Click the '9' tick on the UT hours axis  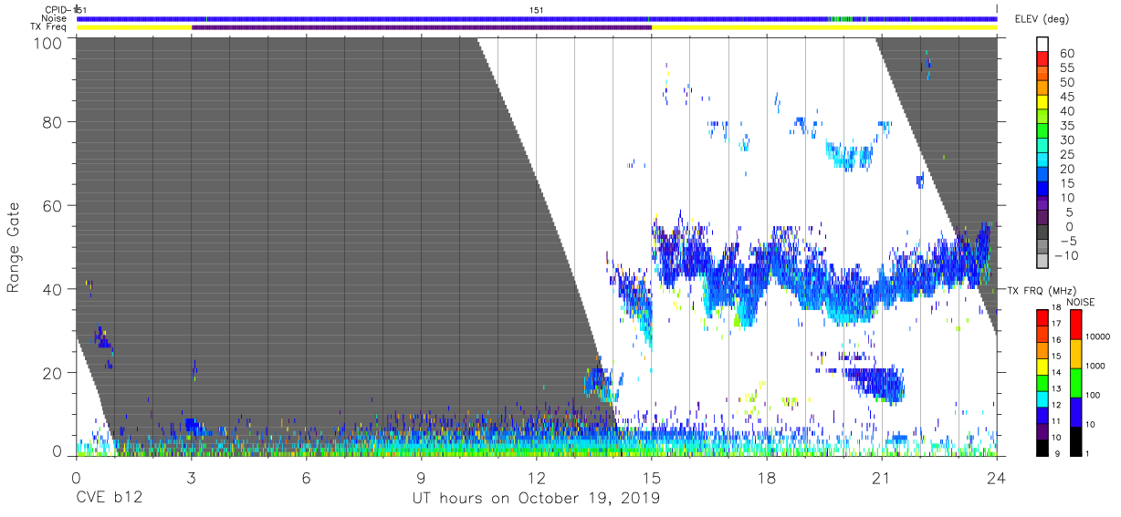pos(421,478)
